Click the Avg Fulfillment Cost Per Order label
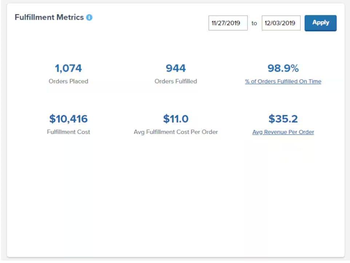The height and width of the screenshot is (263, 350). [176, 132]
